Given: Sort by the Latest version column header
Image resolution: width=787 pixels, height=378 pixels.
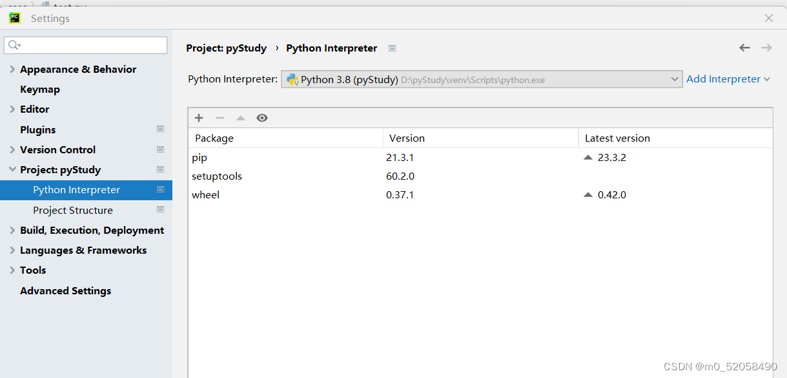Looking at the screenshot, I should tap(675, 138).
